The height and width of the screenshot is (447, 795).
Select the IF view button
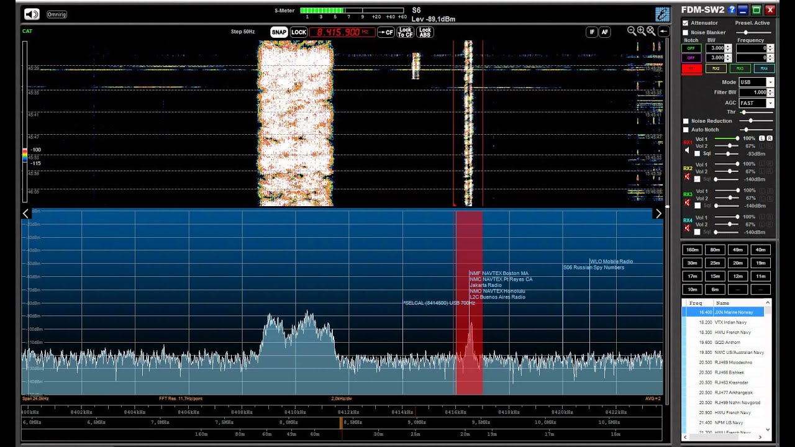592,32
